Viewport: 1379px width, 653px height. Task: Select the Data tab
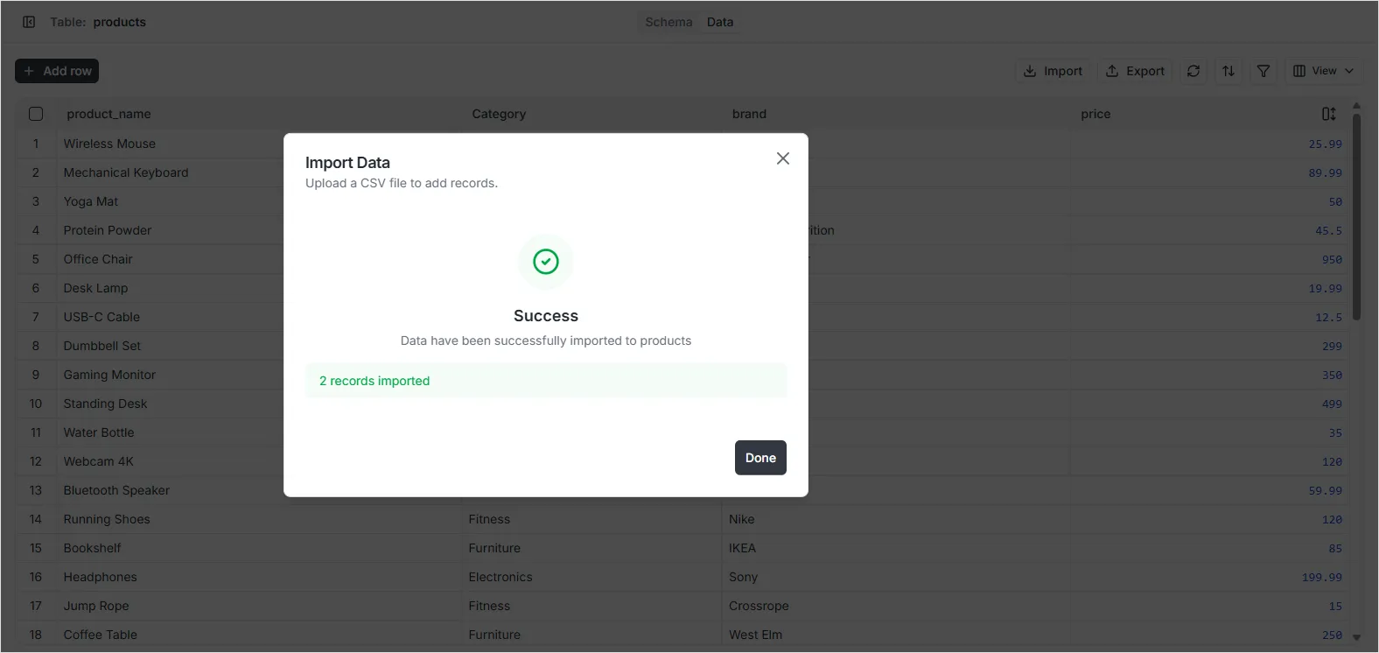tap(720, 22)
